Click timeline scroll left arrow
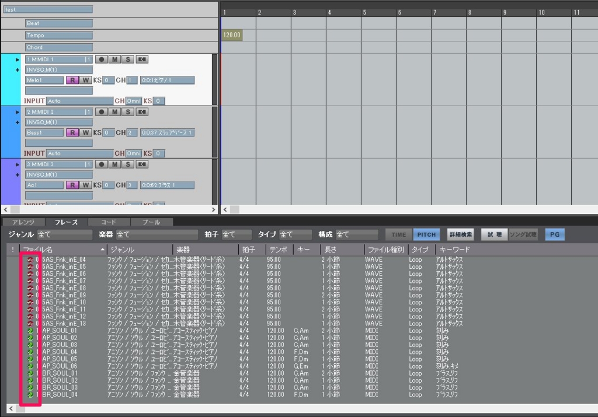 point(225,209)
